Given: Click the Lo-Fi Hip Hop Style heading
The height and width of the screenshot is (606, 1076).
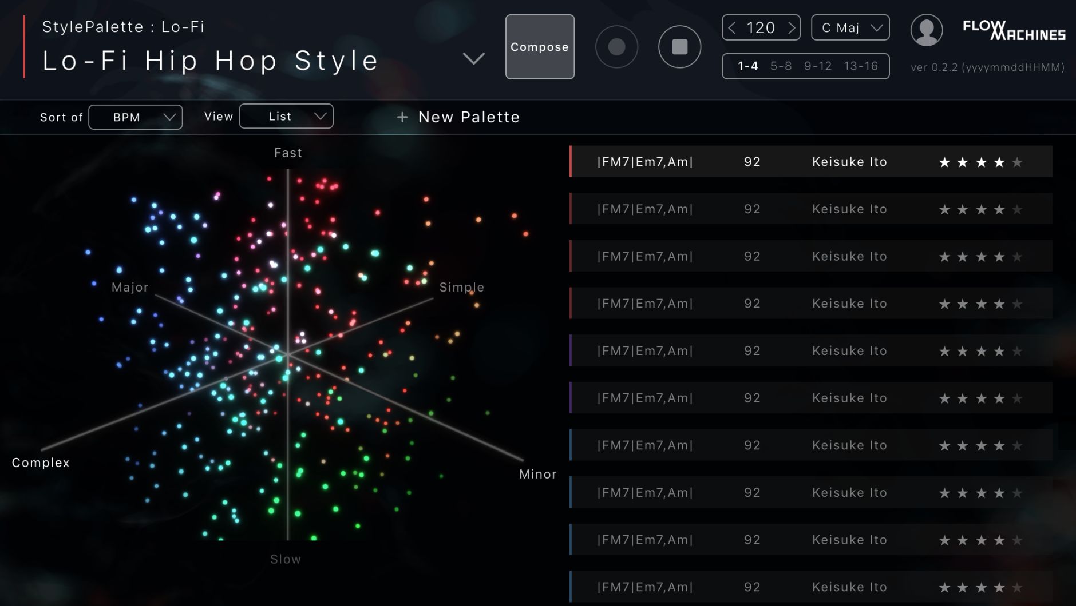Looking at the screenshot, I should click(210, 61).
